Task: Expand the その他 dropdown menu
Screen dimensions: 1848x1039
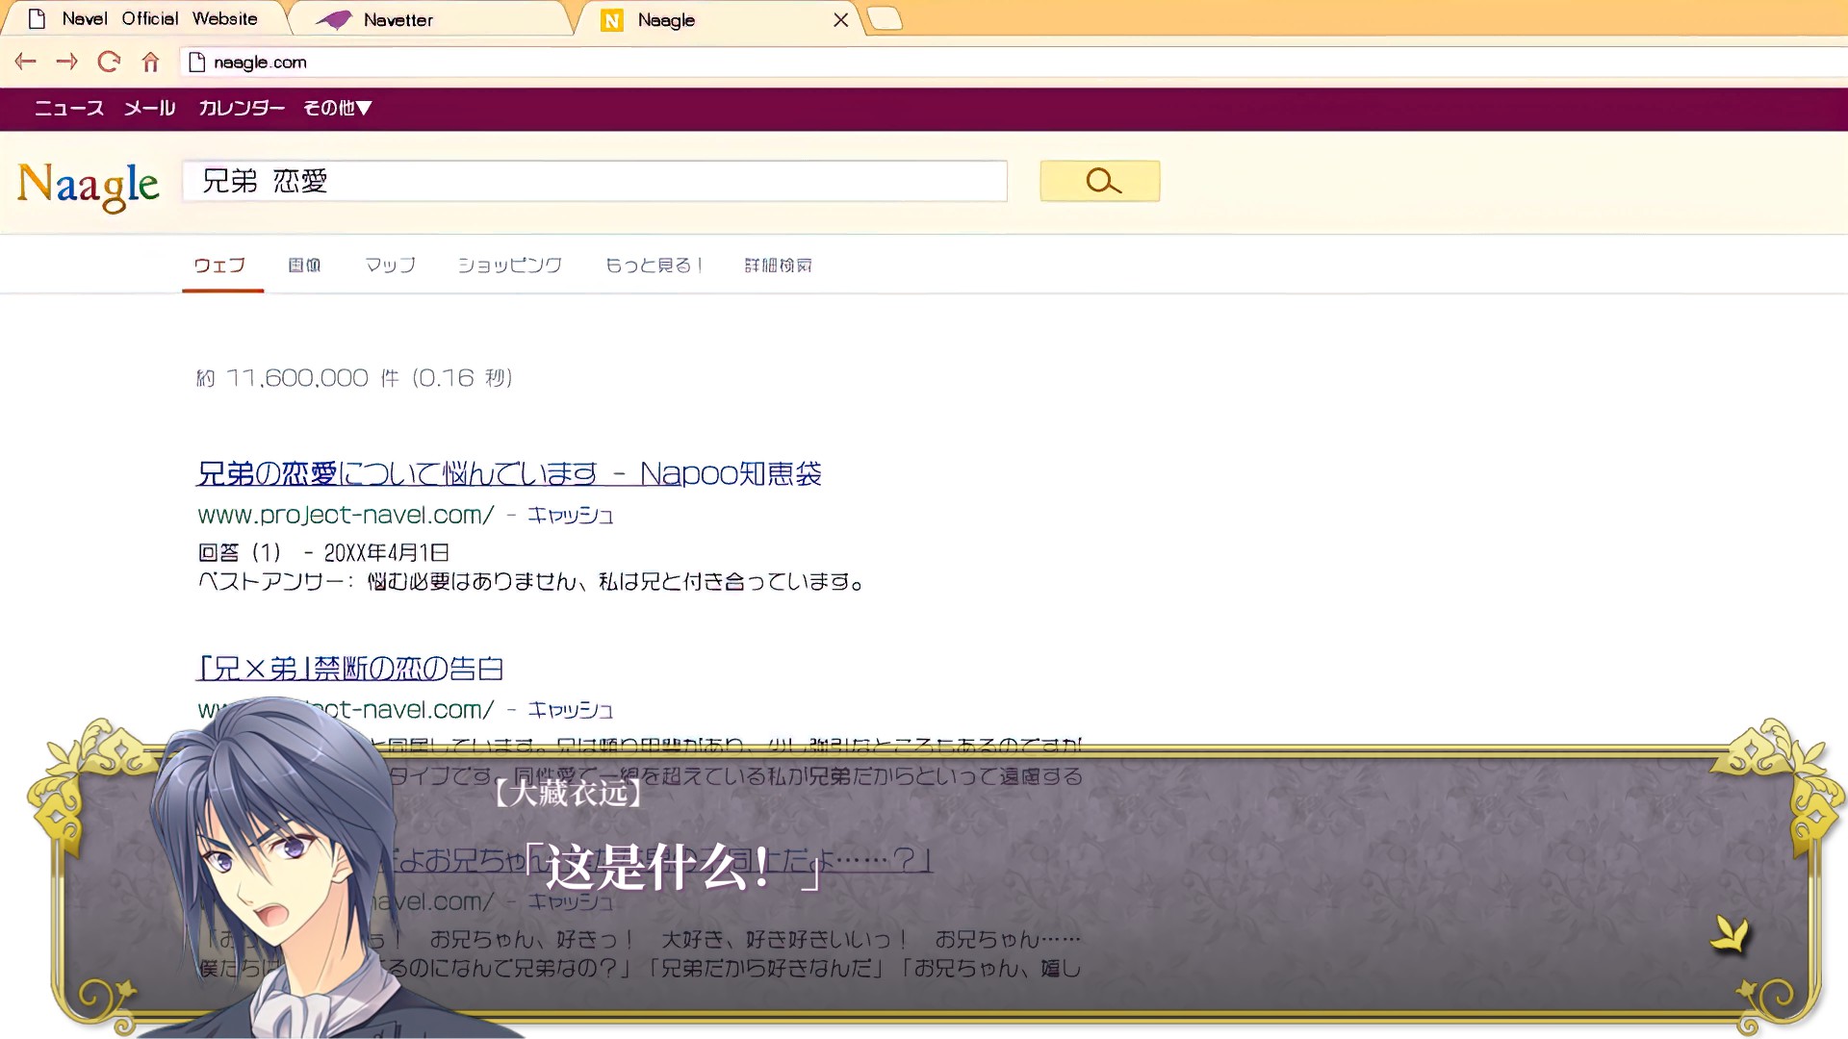Action: pyautogui.click(x=338, y=108)
